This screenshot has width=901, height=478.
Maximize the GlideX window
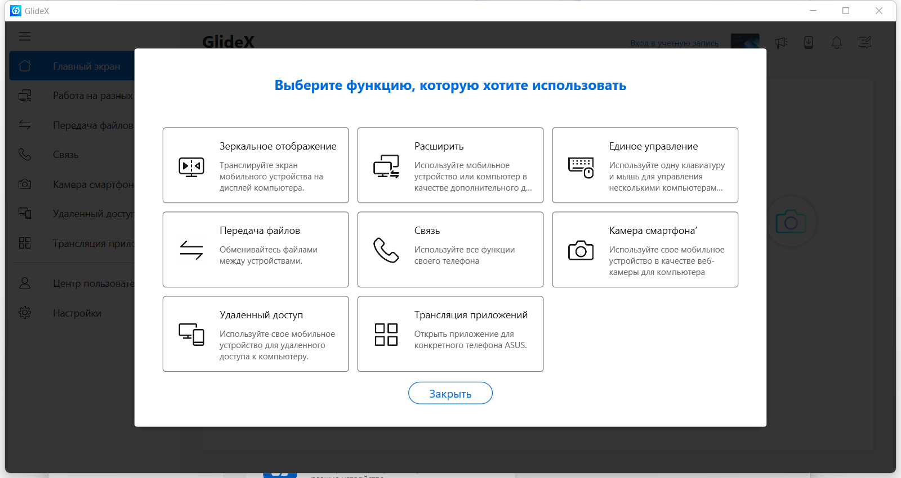(x=846, y=11)
